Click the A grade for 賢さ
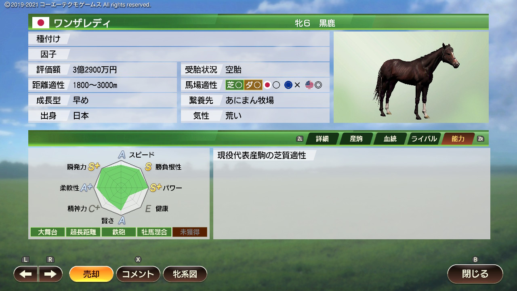This screenshot has height=291, width=517. (122, 220)
